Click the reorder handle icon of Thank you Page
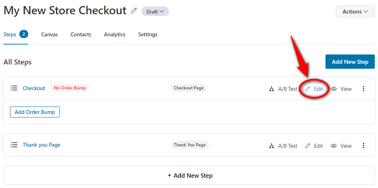378x188 pixels. [x=14, y=145]
